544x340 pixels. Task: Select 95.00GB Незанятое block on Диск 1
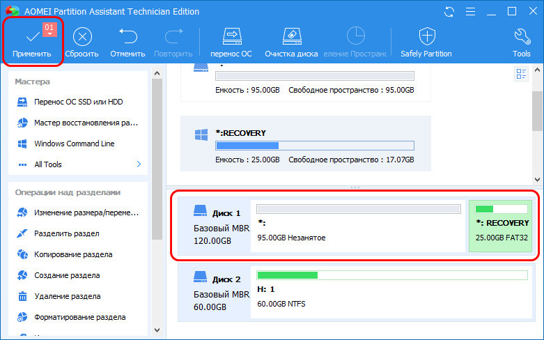(358, 226)
